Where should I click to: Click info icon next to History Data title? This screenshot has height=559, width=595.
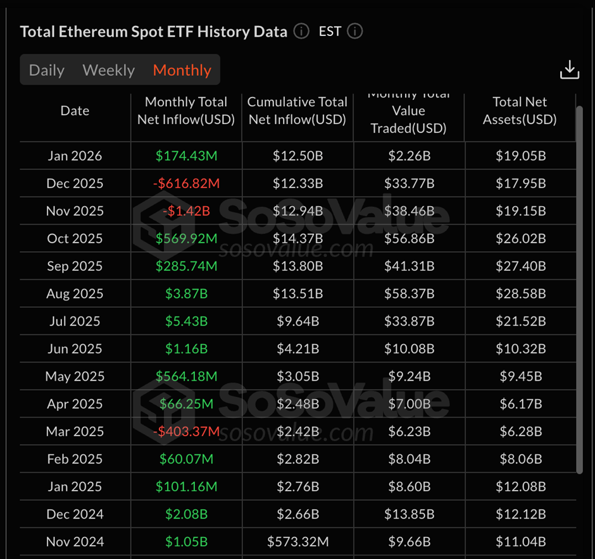(x=301, y=31)
